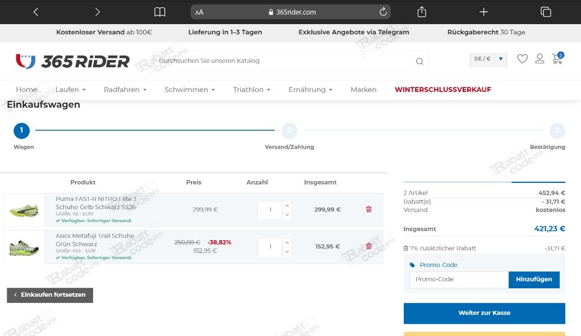The height and width of the screenshot is (336, 581).
Task: Open the WINTERSCHLUSSVERKAUF menu item
Action: click(443, 89)
